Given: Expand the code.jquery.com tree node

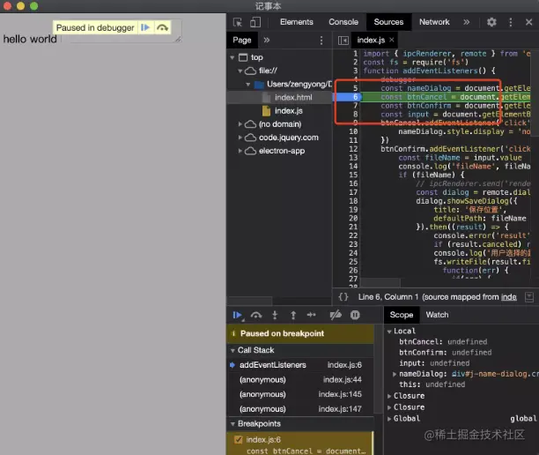Looking at the screenshot, I should (x=240, y=138).
